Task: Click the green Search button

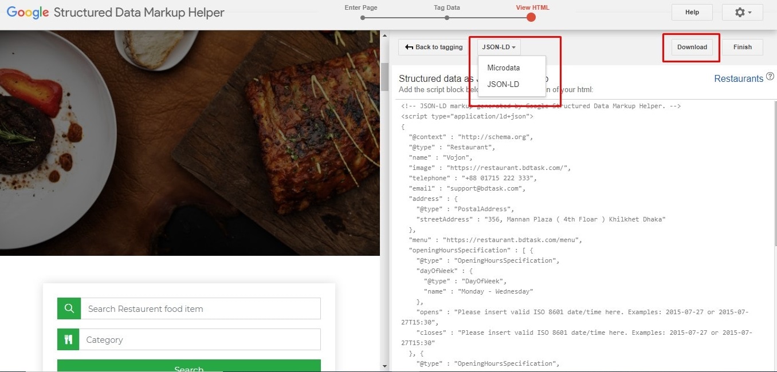Action: coord(189,366)
